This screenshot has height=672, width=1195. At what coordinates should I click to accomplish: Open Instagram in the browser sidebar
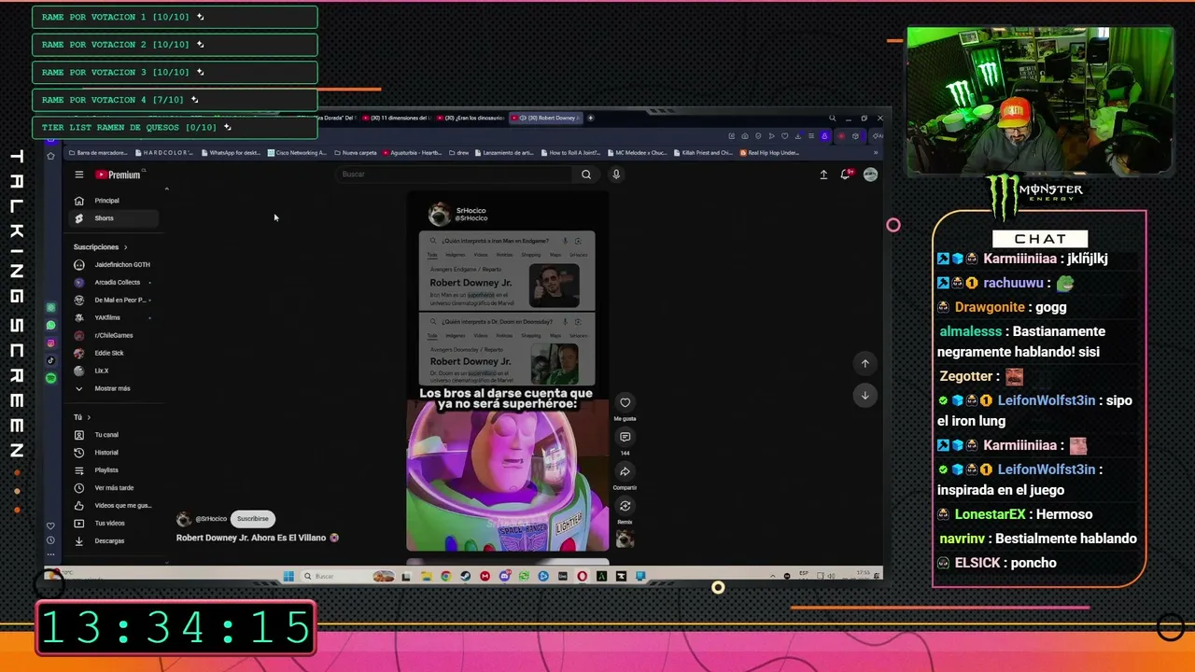click(x=50, y=343)
